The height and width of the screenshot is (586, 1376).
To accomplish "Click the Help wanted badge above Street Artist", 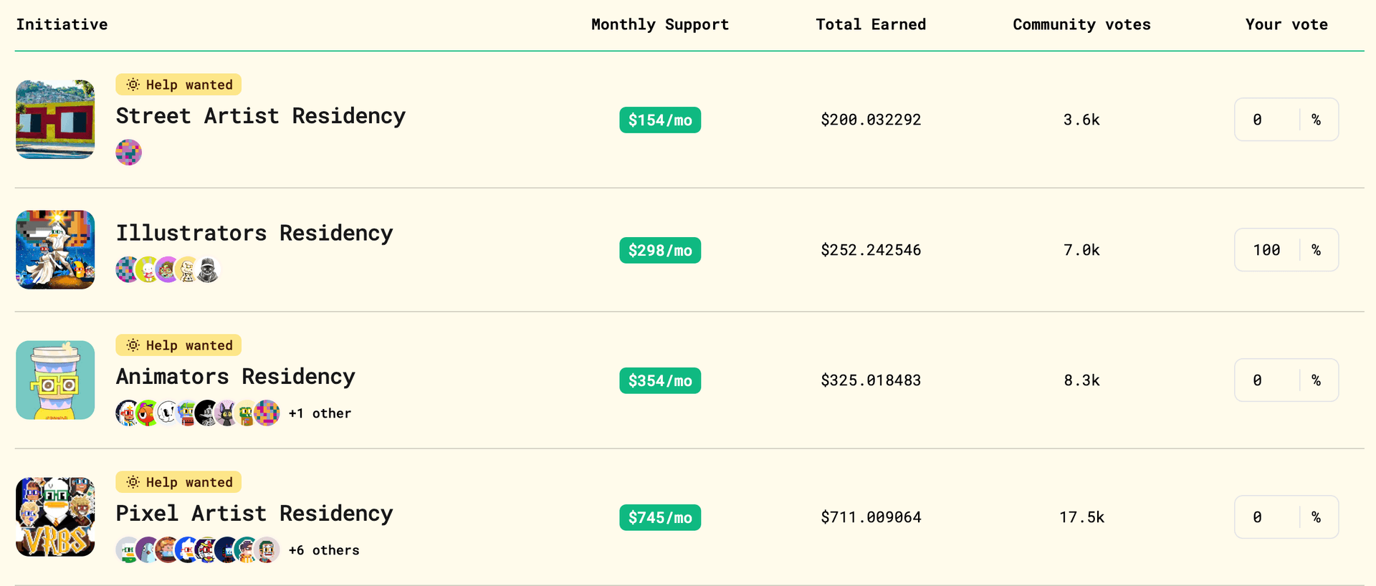I will [x=178, y=85].
